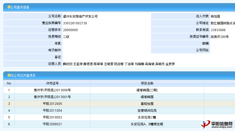
Task: Click permit 售许字(平阳昆)2013001号
Action: (52, 97)
